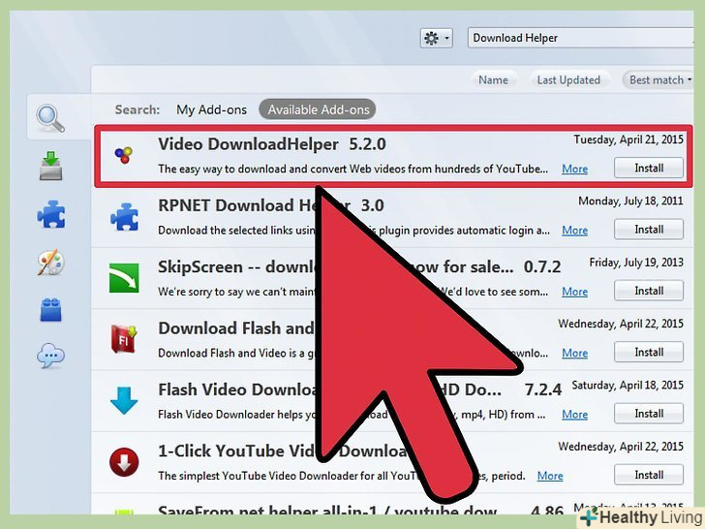Click the 1-Click YouTube Video red icon
705x529 pixels.
(124, 462)
